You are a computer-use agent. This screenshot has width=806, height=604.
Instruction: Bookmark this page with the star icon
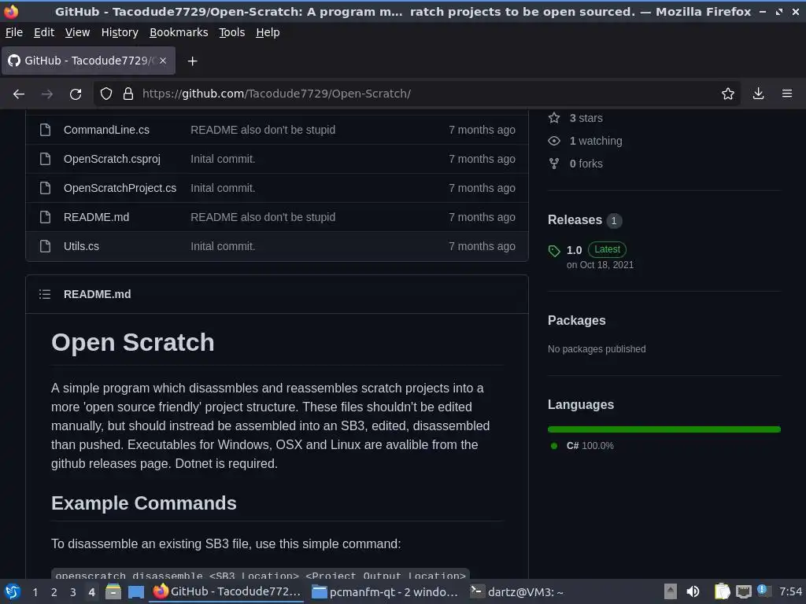click(728, 94)
